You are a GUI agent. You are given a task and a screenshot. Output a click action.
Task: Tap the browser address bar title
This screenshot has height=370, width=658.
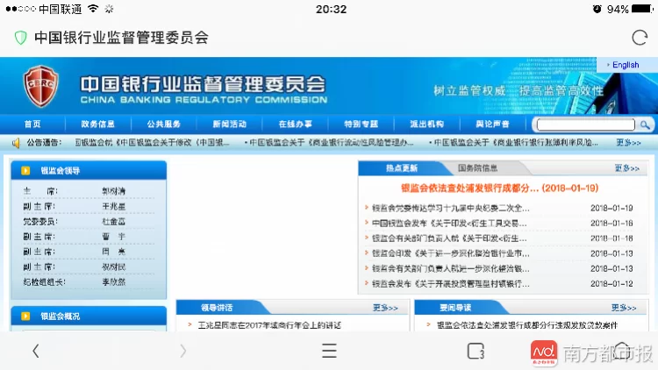[x=121, y=38]
